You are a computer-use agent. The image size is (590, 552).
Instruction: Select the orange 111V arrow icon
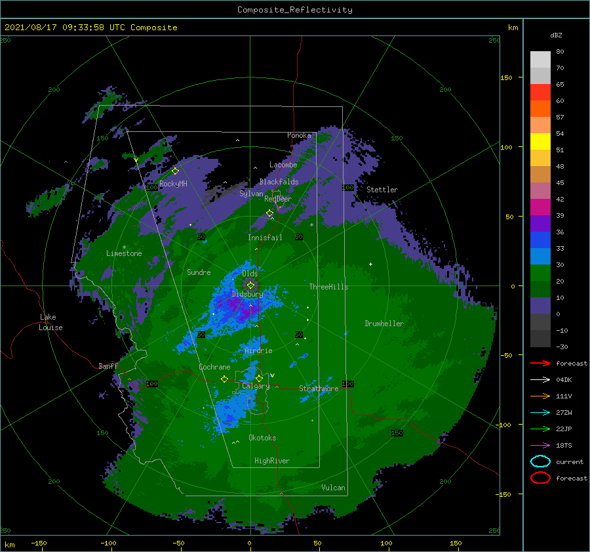[540, 396]
